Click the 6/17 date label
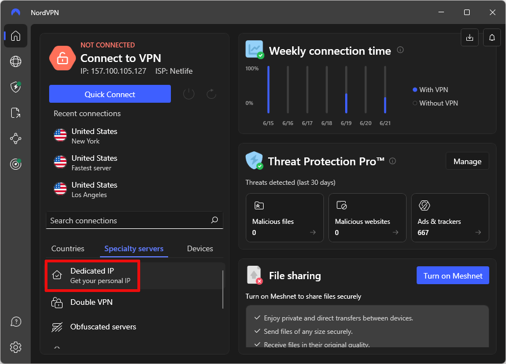The height and width of the screenshot is (364, 506). tap(307, 123)
